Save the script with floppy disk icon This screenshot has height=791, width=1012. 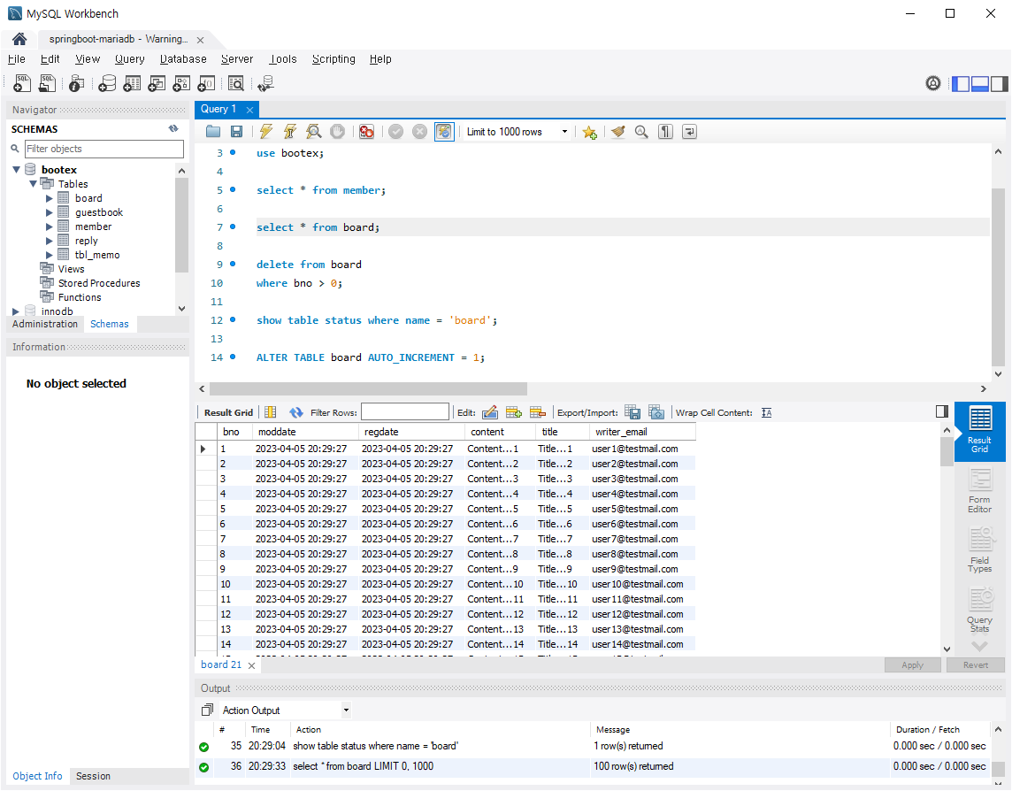pyautogui.click(x=237, y=132)
